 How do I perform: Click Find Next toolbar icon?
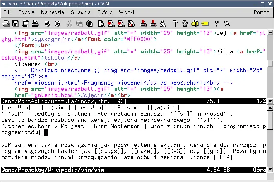click(x=111, y=23)
